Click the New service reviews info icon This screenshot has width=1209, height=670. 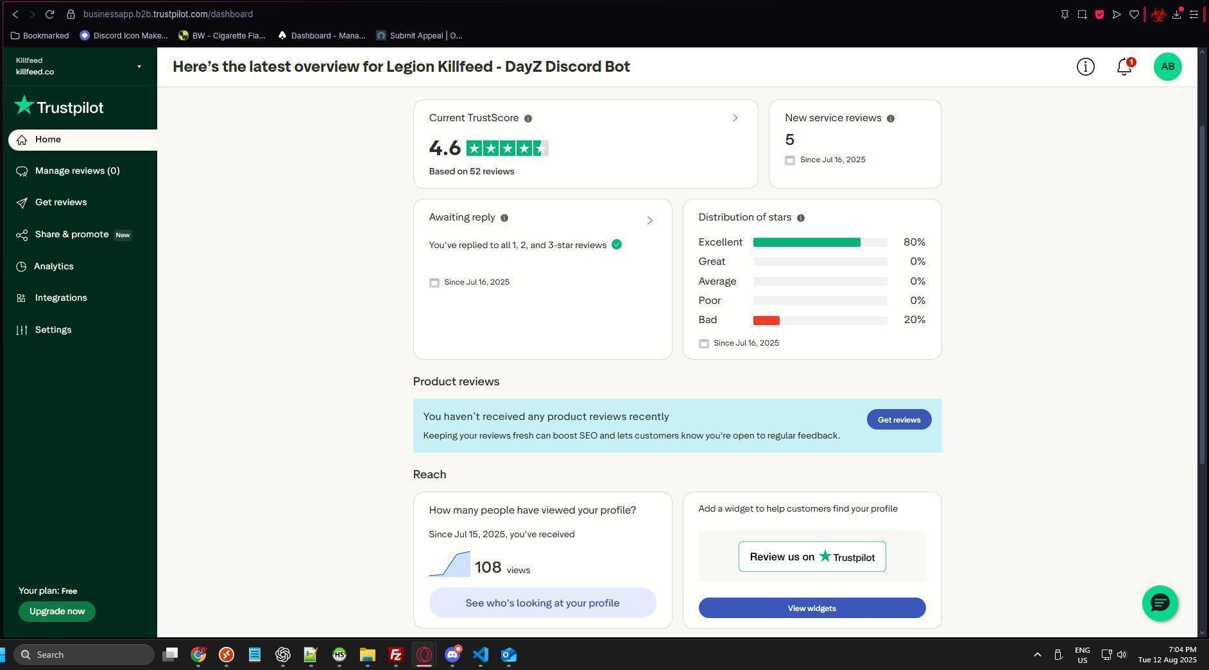[x=890, y=119]
